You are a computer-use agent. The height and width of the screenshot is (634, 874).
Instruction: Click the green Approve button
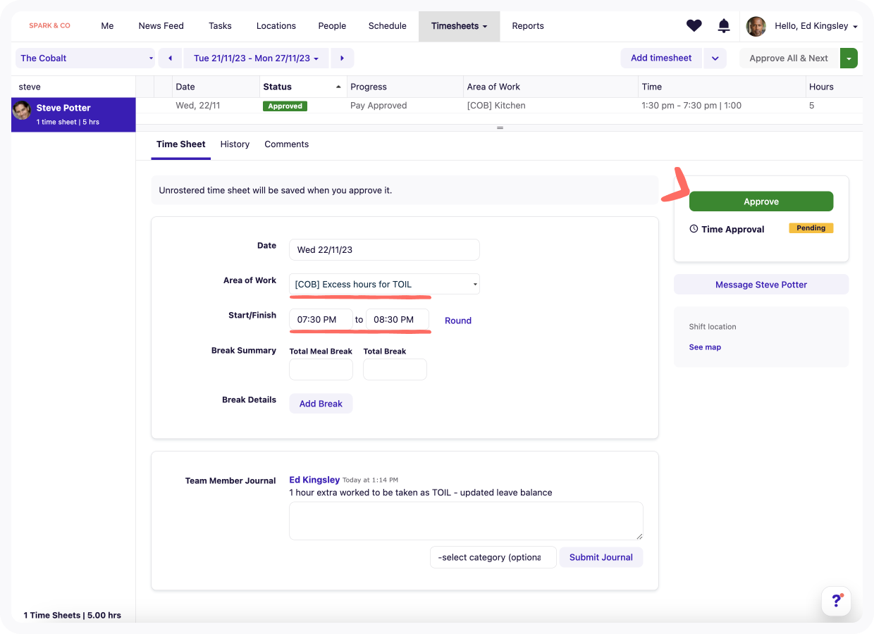(x=761, y=201)
